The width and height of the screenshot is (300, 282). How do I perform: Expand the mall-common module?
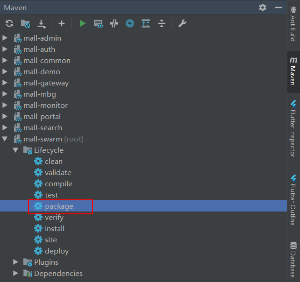[x=5, y=60]
